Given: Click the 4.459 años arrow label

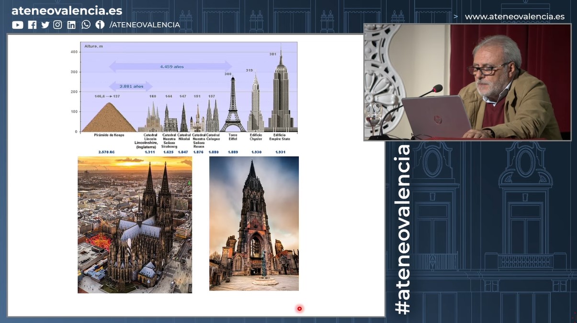Looking at the screenshot, I should click(171, 67).
